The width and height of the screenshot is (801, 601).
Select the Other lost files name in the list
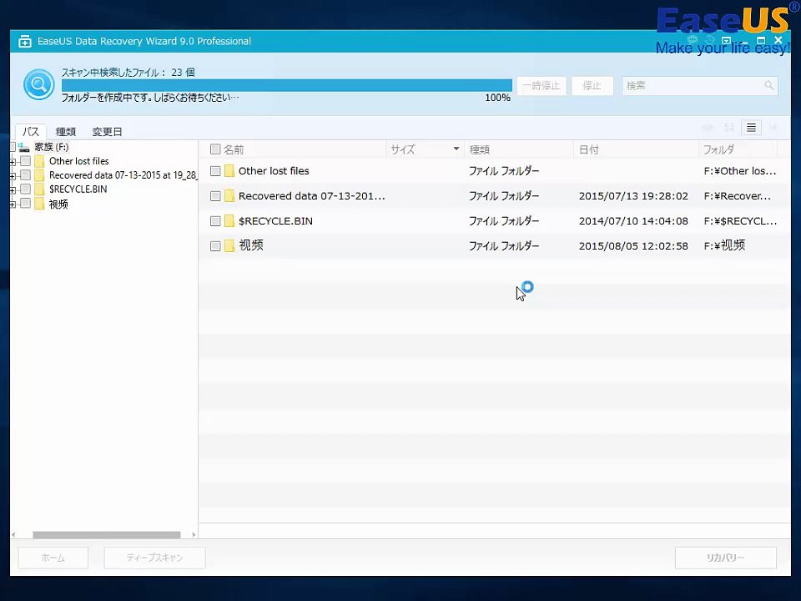click(x=274, y=170)
